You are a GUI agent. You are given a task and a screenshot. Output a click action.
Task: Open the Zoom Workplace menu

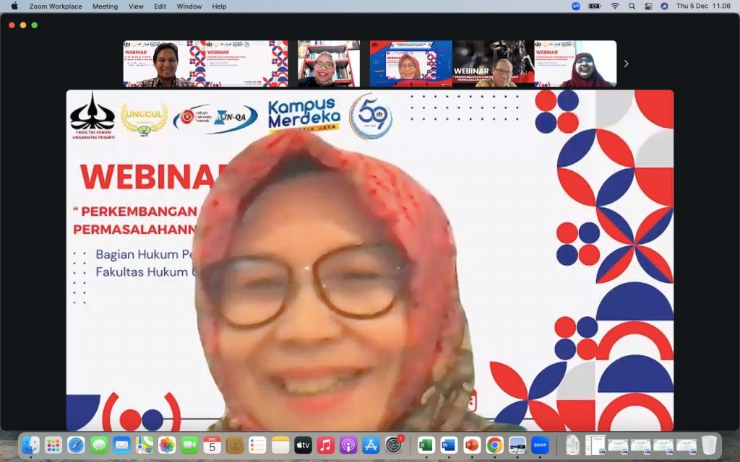pos(56,6)
